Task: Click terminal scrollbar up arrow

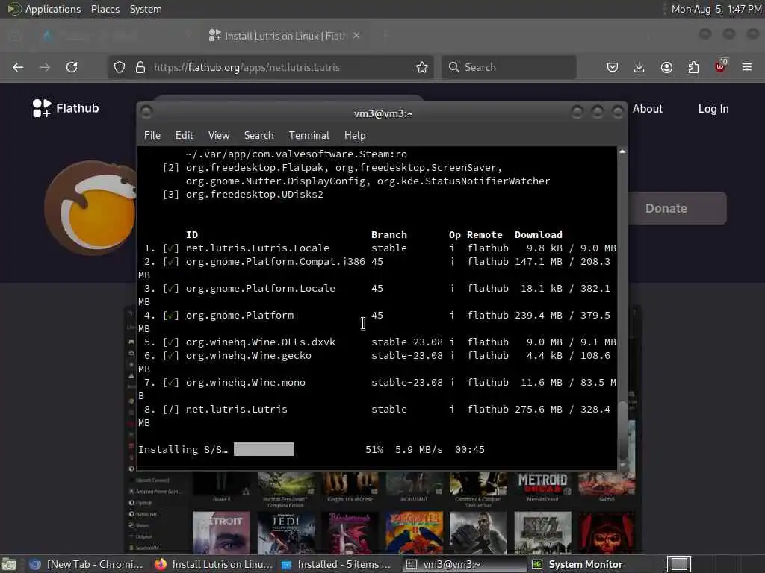Action: 622,152
